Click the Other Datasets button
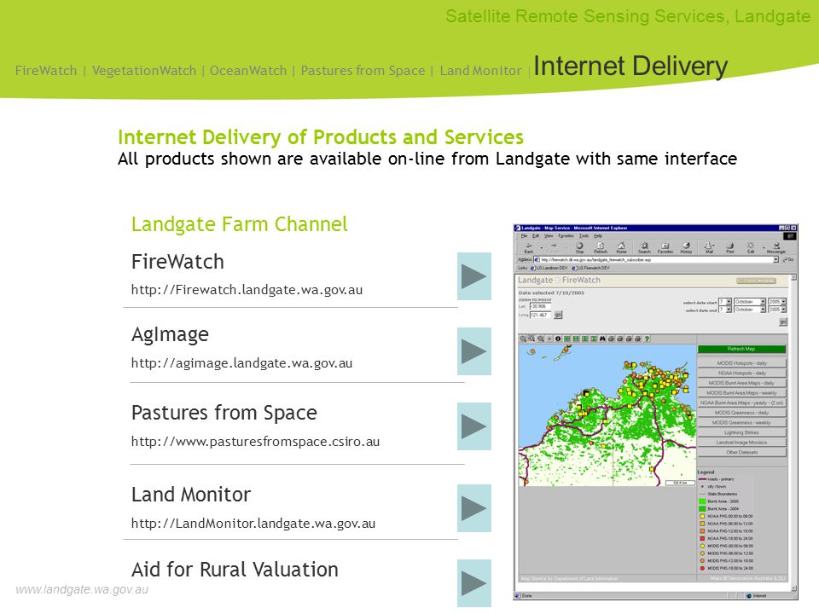Screen dimensions: 819x614 tap(741, 452)
